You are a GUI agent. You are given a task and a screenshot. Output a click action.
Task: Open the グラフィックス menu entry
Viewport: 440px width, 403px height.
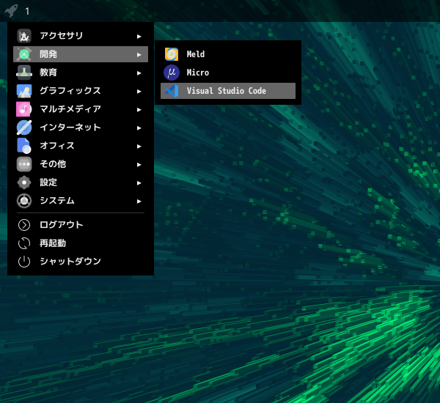pyautogui.click(x=81, y=91)
